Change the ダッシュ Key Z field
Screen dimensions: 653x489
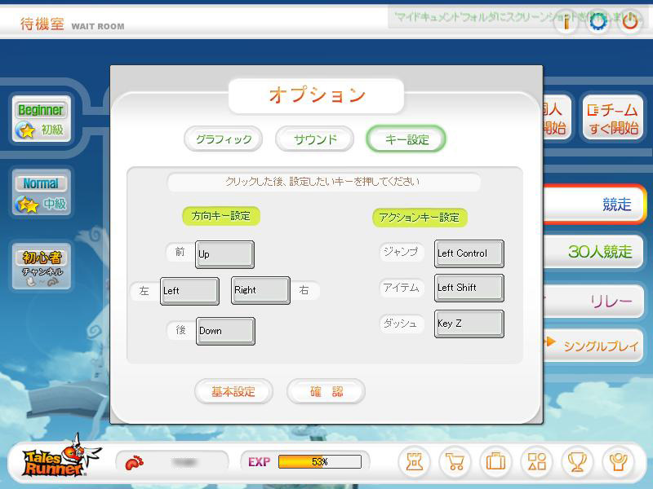click(469, 324)
